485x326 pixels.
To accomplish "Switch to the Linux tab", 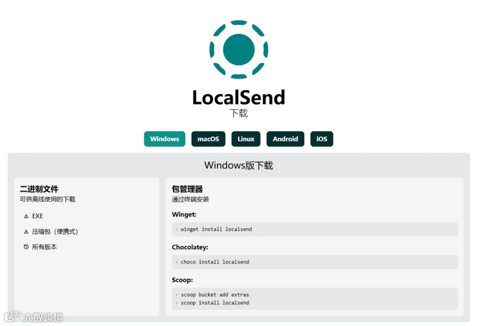I will [246, 139].
